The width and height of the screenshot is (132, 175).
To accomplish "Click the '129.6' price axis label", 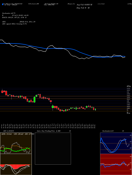I will point(129,97).
